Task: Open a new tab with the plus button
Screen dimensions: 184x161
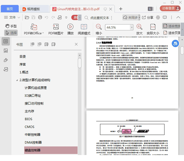Action: pyautogui.click(x=121, y=9)
